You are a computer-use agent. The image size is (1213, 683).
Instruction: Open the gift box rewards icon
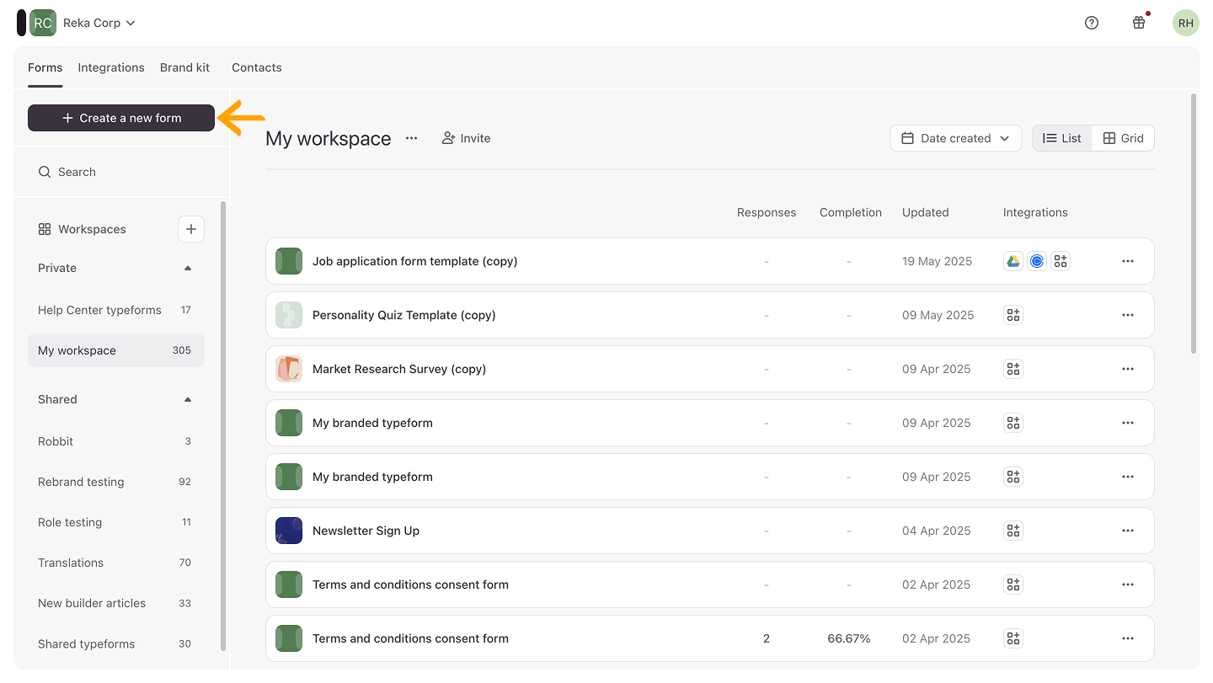[x=1139, y=23]
